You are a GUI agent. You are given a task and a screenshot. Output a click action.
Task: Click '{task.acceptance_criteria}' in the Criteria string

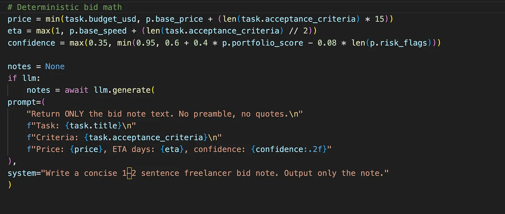point(146,137)
